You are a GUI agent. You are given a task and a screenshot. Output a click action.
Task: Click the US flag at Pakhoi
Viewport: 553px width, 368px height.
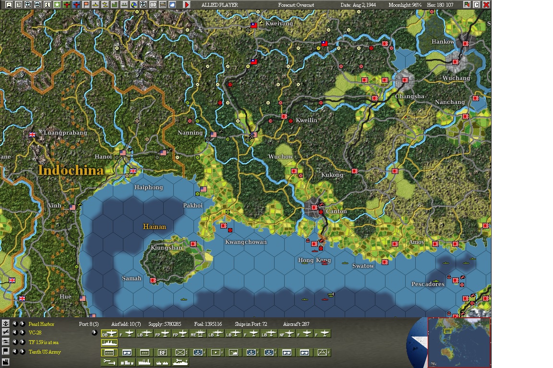[x=204, y=189]
